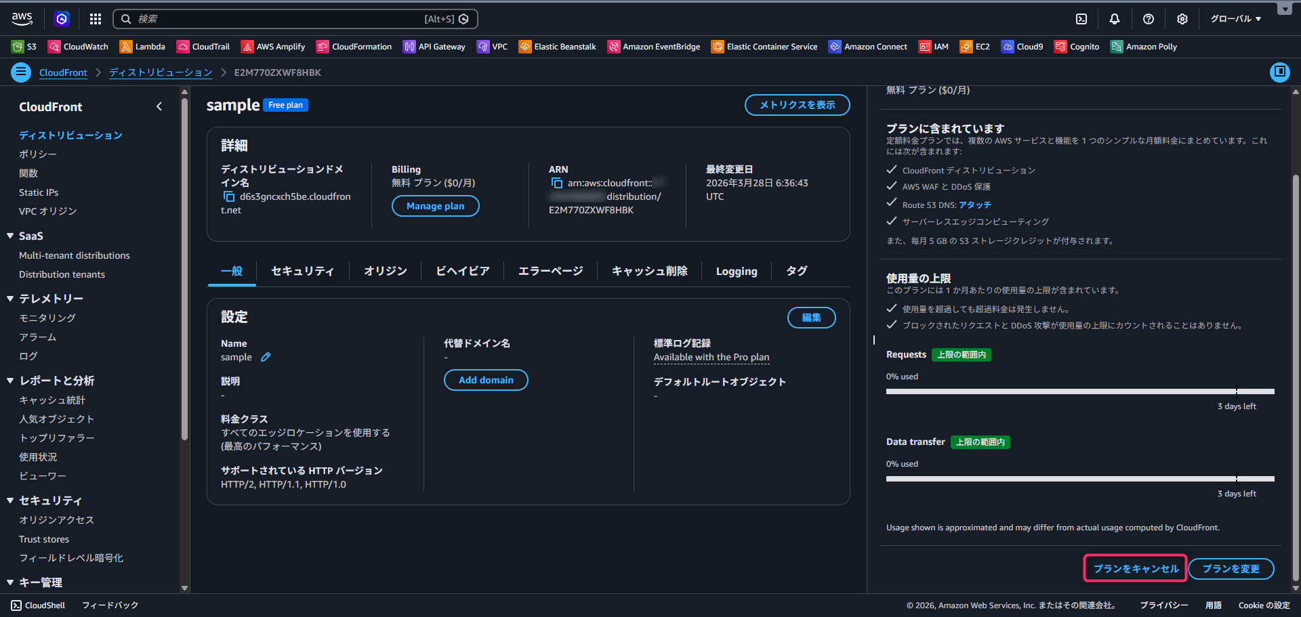Screen dimensions: 1301x617
Task: Open the notifications bell
Action: (1115, 19)
